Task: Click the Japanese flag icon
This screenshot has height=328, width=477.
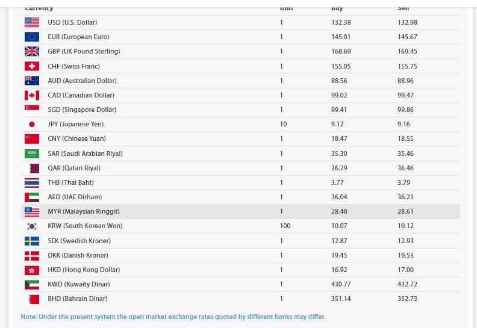Action: [x=32, y=125]
